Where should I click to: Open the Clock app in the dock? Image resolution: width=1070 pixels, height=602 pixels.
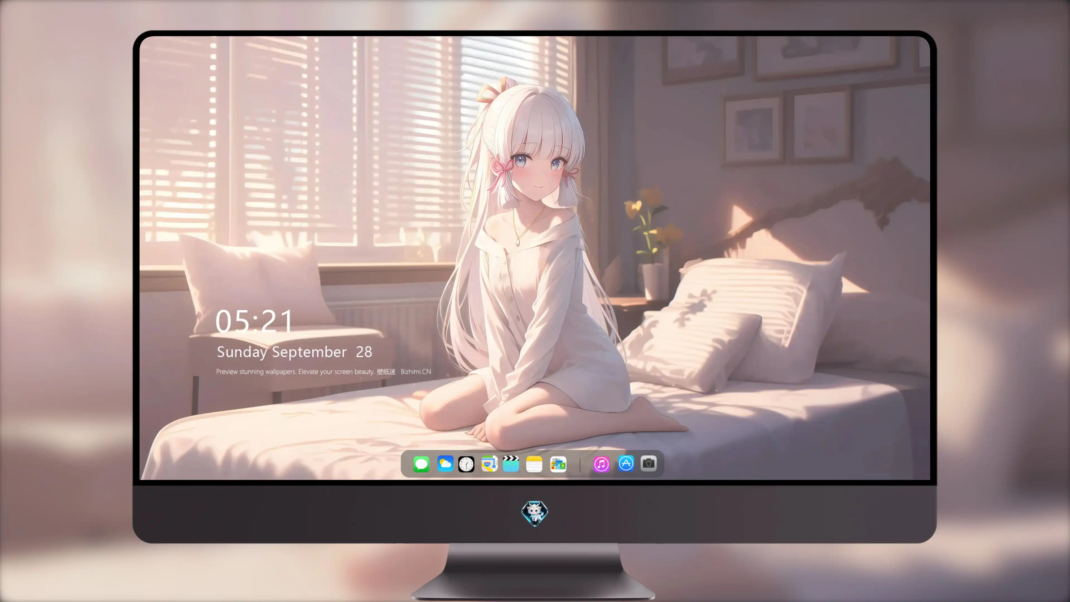pyautogui.click(x=466, y=464)
